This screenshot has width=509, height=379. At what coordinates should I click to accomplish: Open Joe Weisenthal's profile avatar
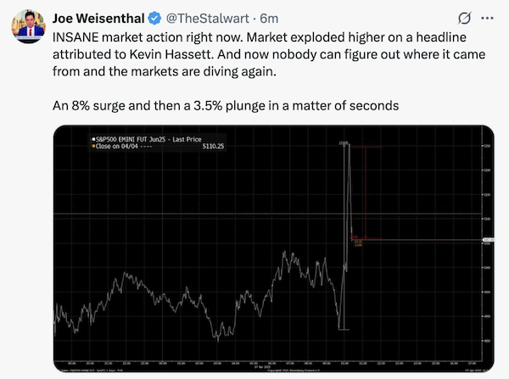coord(28,26)
